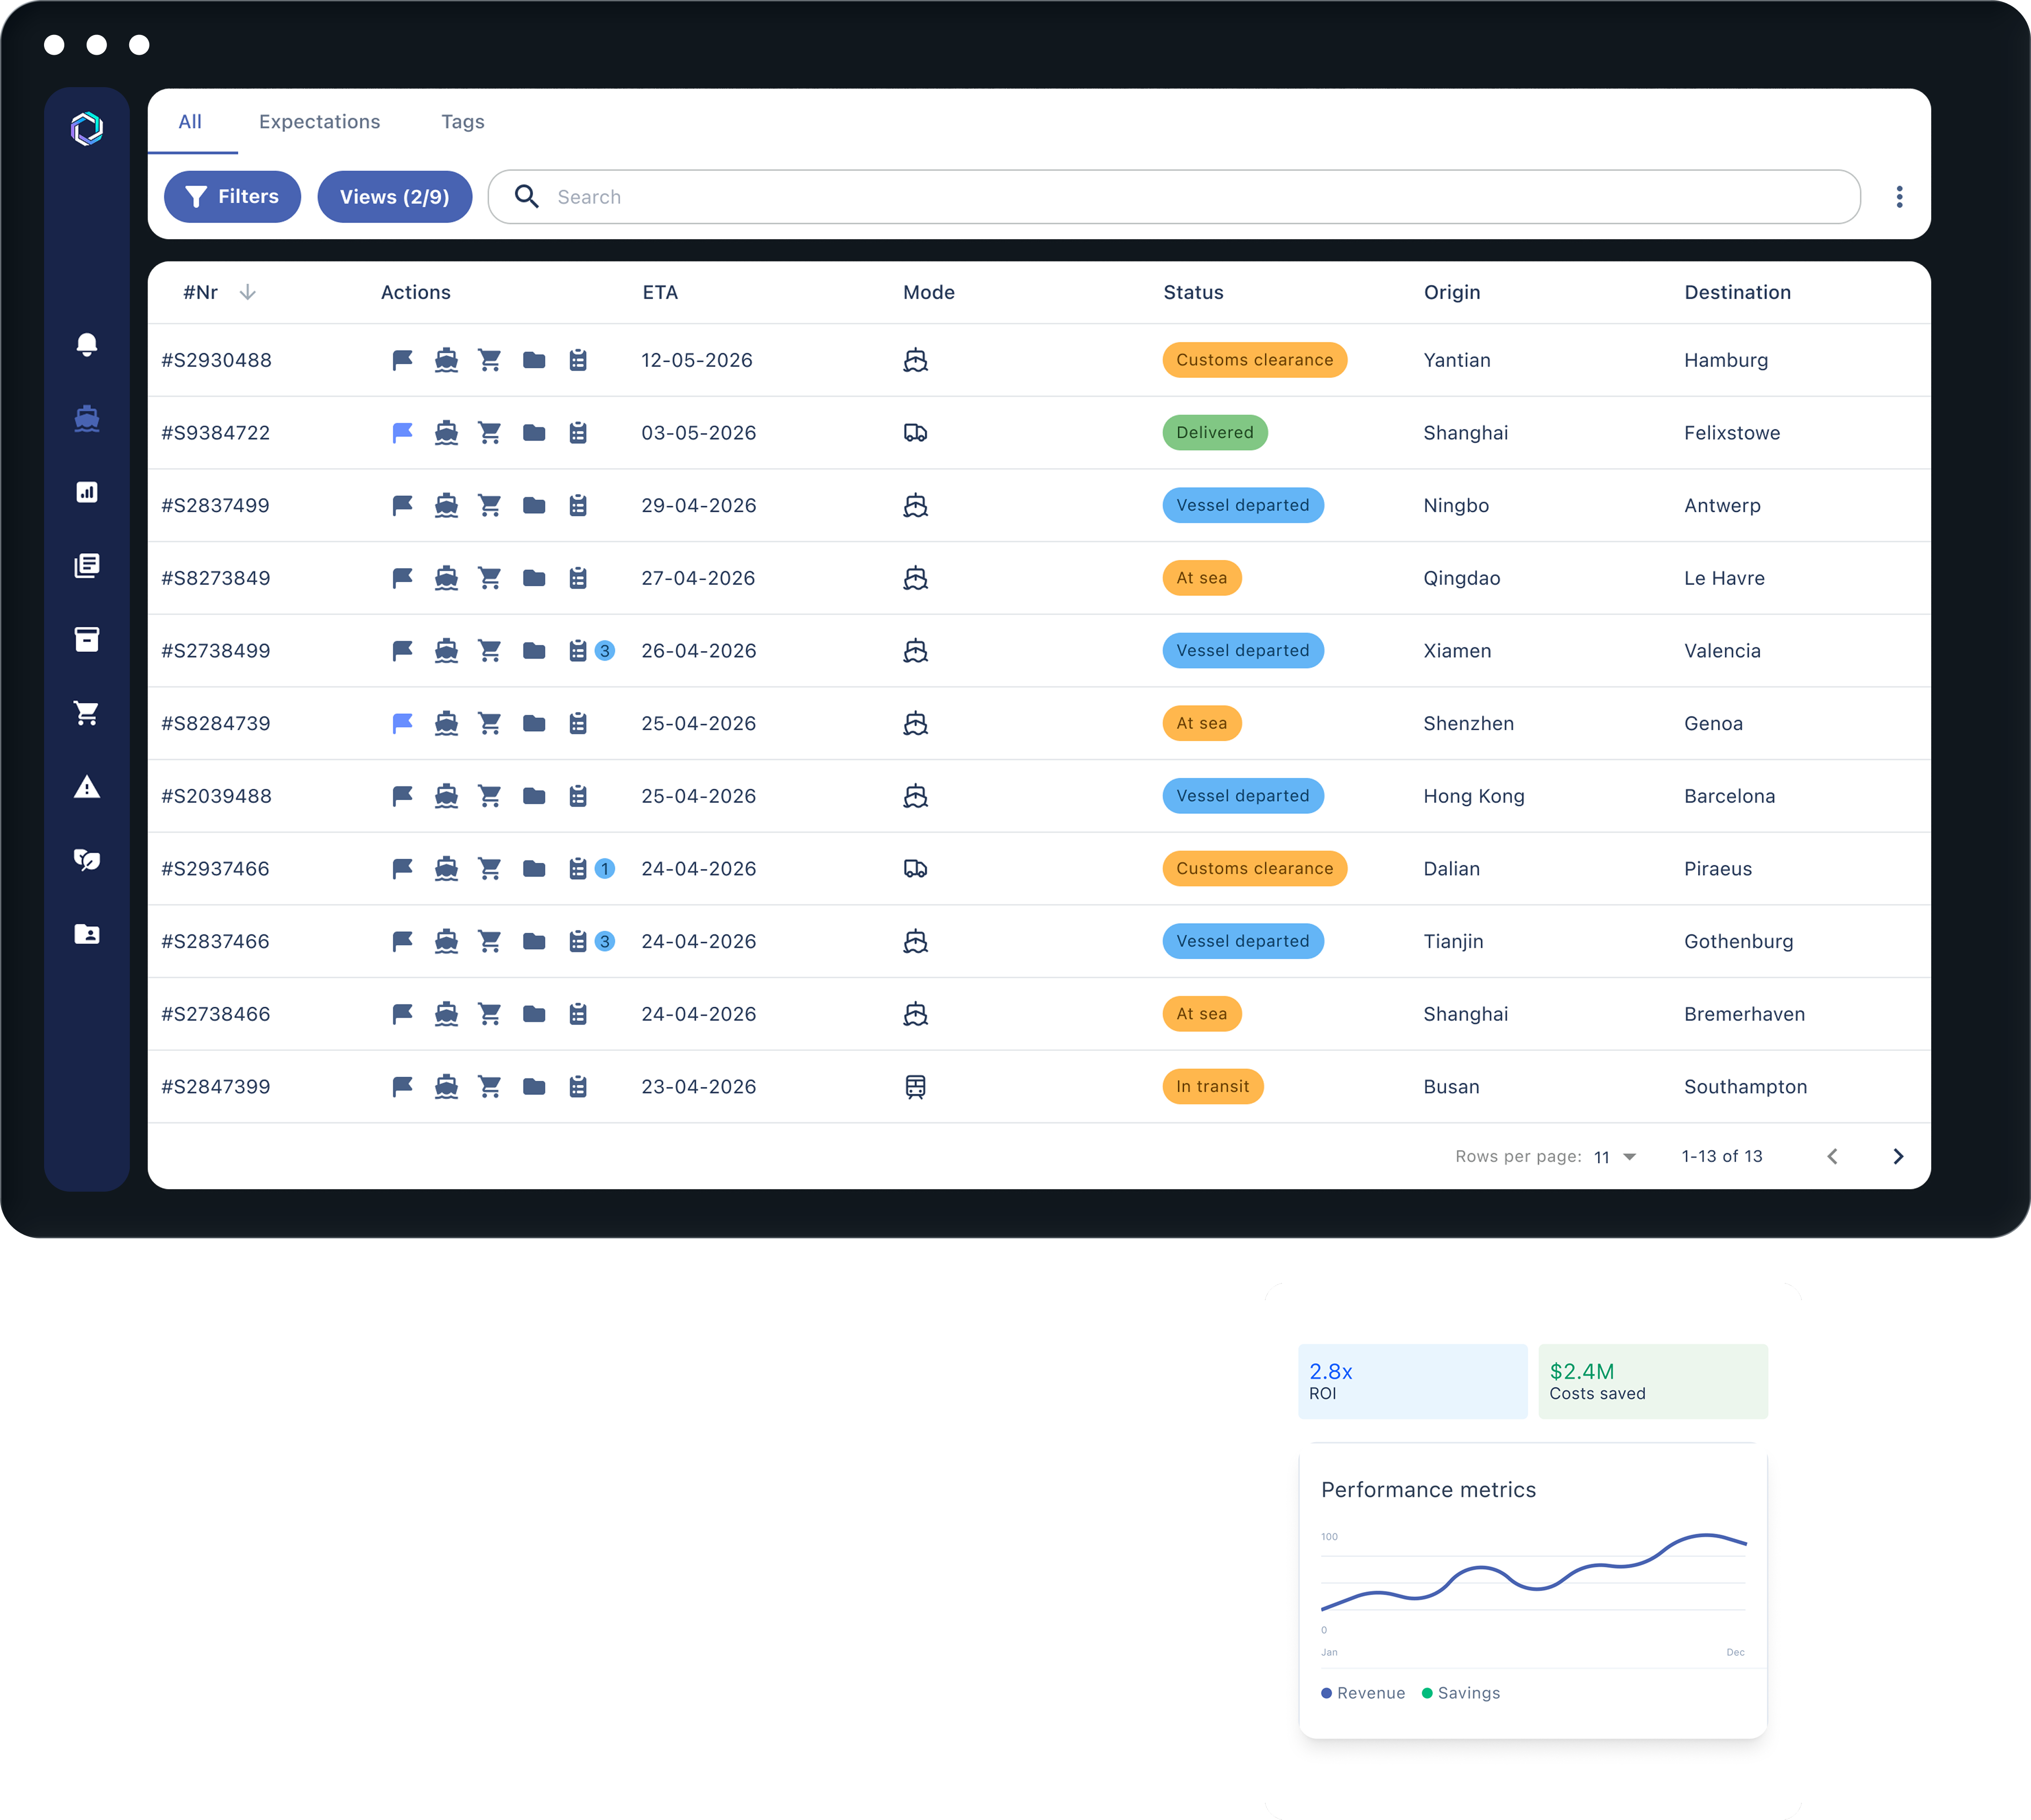The image size is (2031, 1820).
Task: Open the three-dot more options menu
Action: tap(1899, 197)
